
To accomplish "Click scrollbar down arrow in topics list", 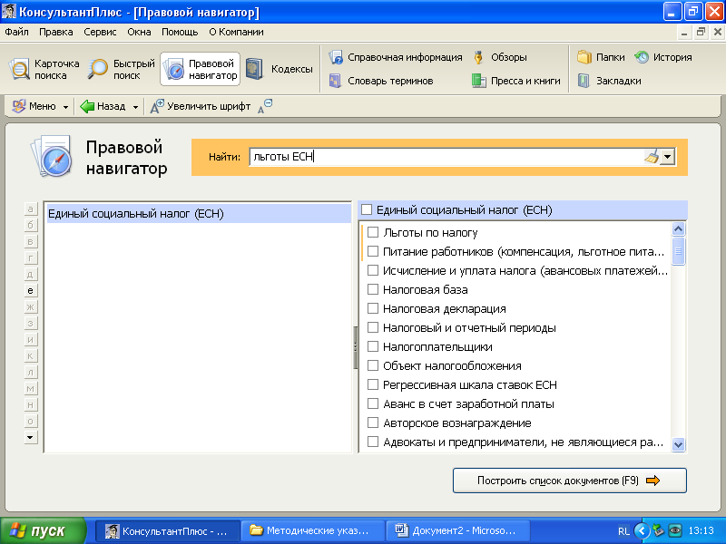I will pyautogui.click(x=678, y=445).
